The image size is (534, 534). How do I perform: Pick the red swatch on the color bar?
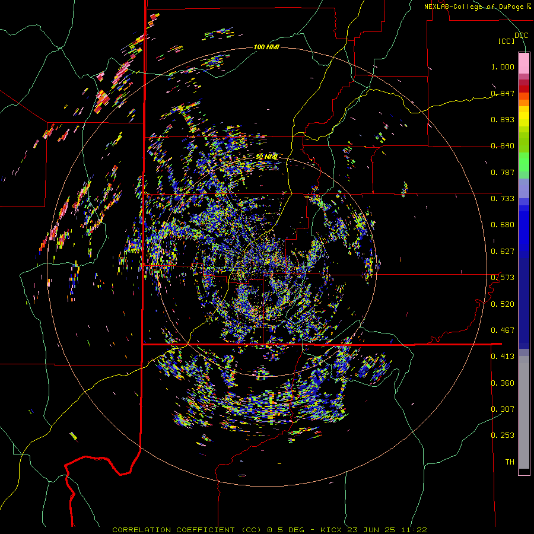524,88
